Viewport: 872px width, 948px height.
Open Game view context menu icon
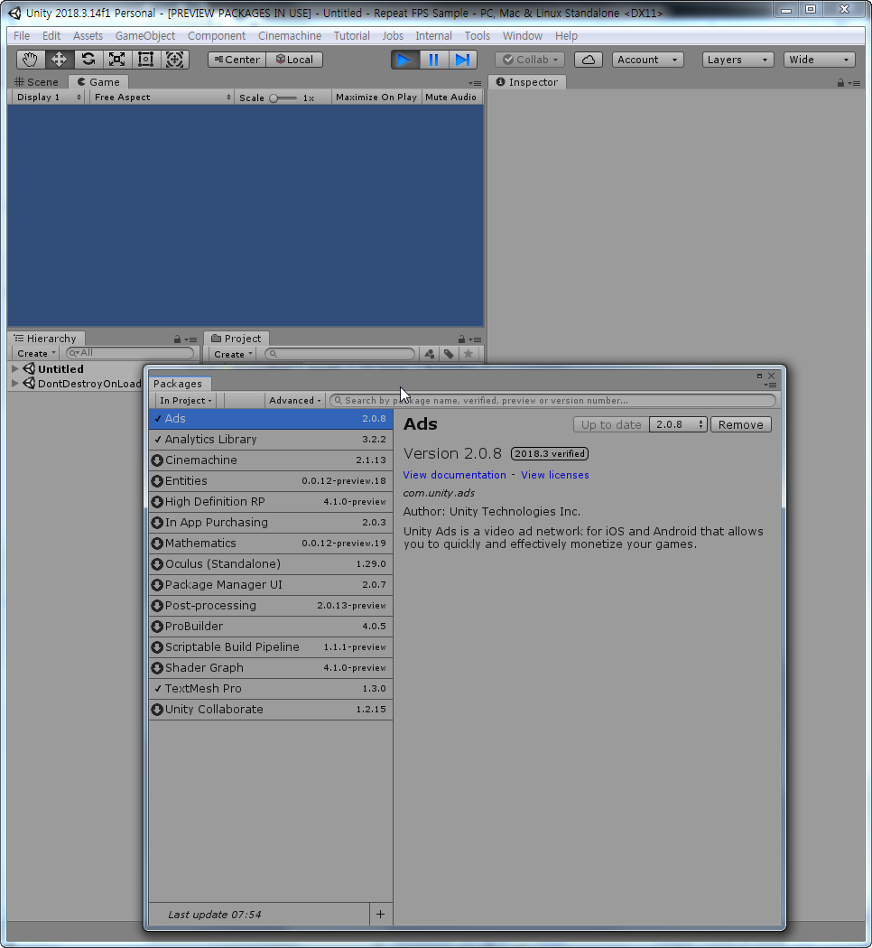click(x=475, y=83)
